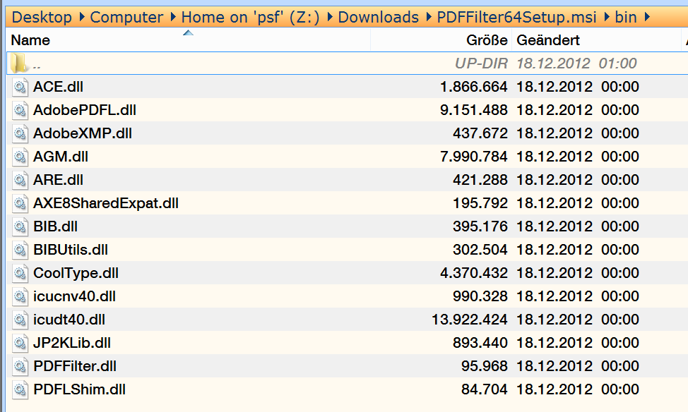Click the JP2KLib.dll file icon
This screenshot has height=412, width=688.
click(20, 343)
